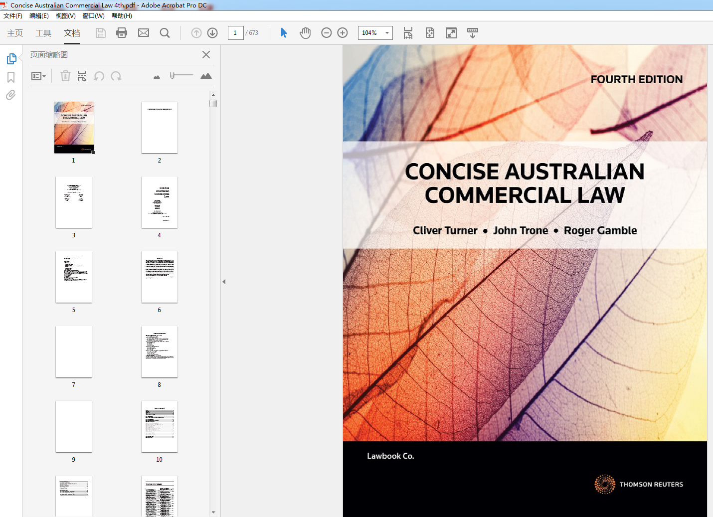Open thumbnail options dropdown menu
713x517 pixels.
click(38, 76)
